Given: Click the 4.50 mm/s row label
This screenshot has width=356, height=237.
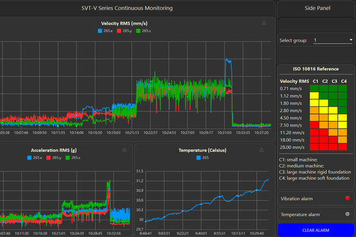Looking at the screenshot, I should (291, 118).
